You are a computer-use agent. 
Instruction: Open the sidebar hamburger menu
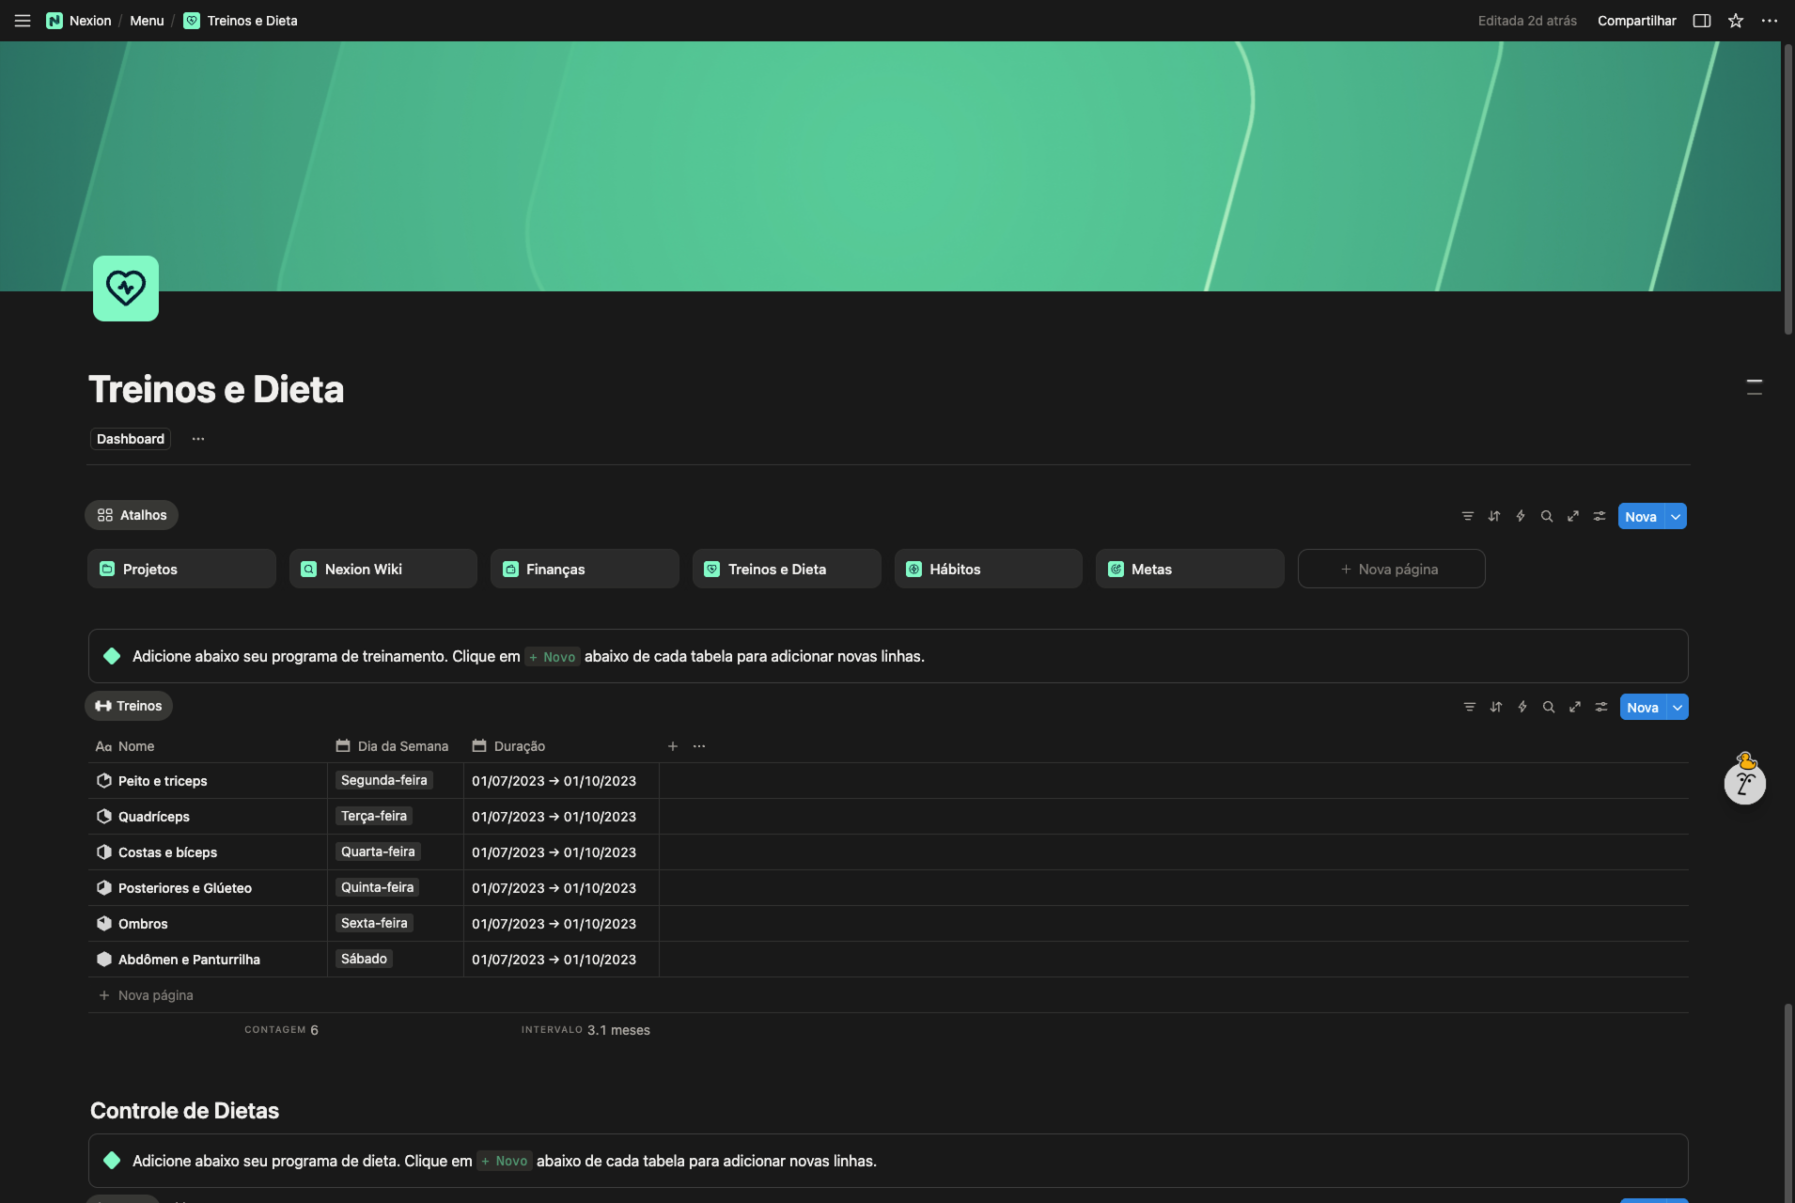(x=23, y=21)
